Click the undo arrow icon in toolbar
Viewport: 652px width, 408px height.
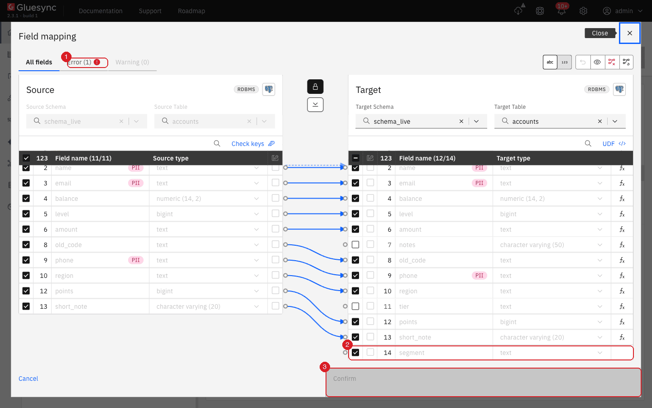(x=583, y=62)
